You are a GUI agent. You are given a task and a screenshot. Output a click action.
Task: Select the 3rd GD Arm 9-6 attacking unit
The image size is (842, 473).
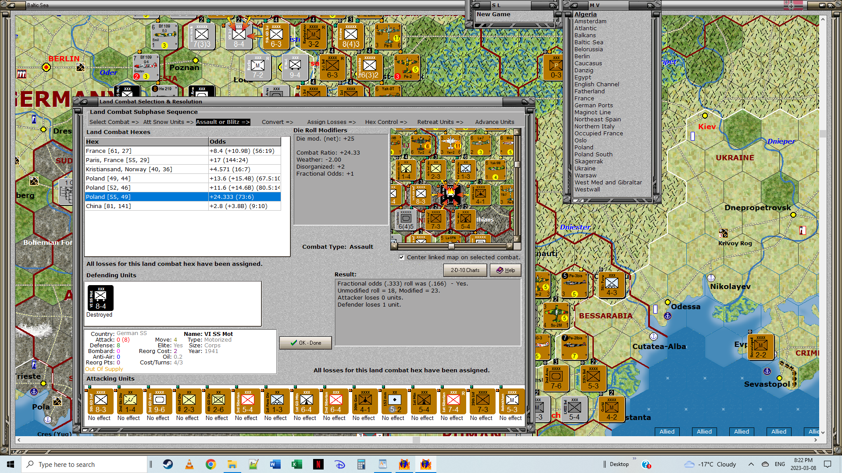[160, 402]
